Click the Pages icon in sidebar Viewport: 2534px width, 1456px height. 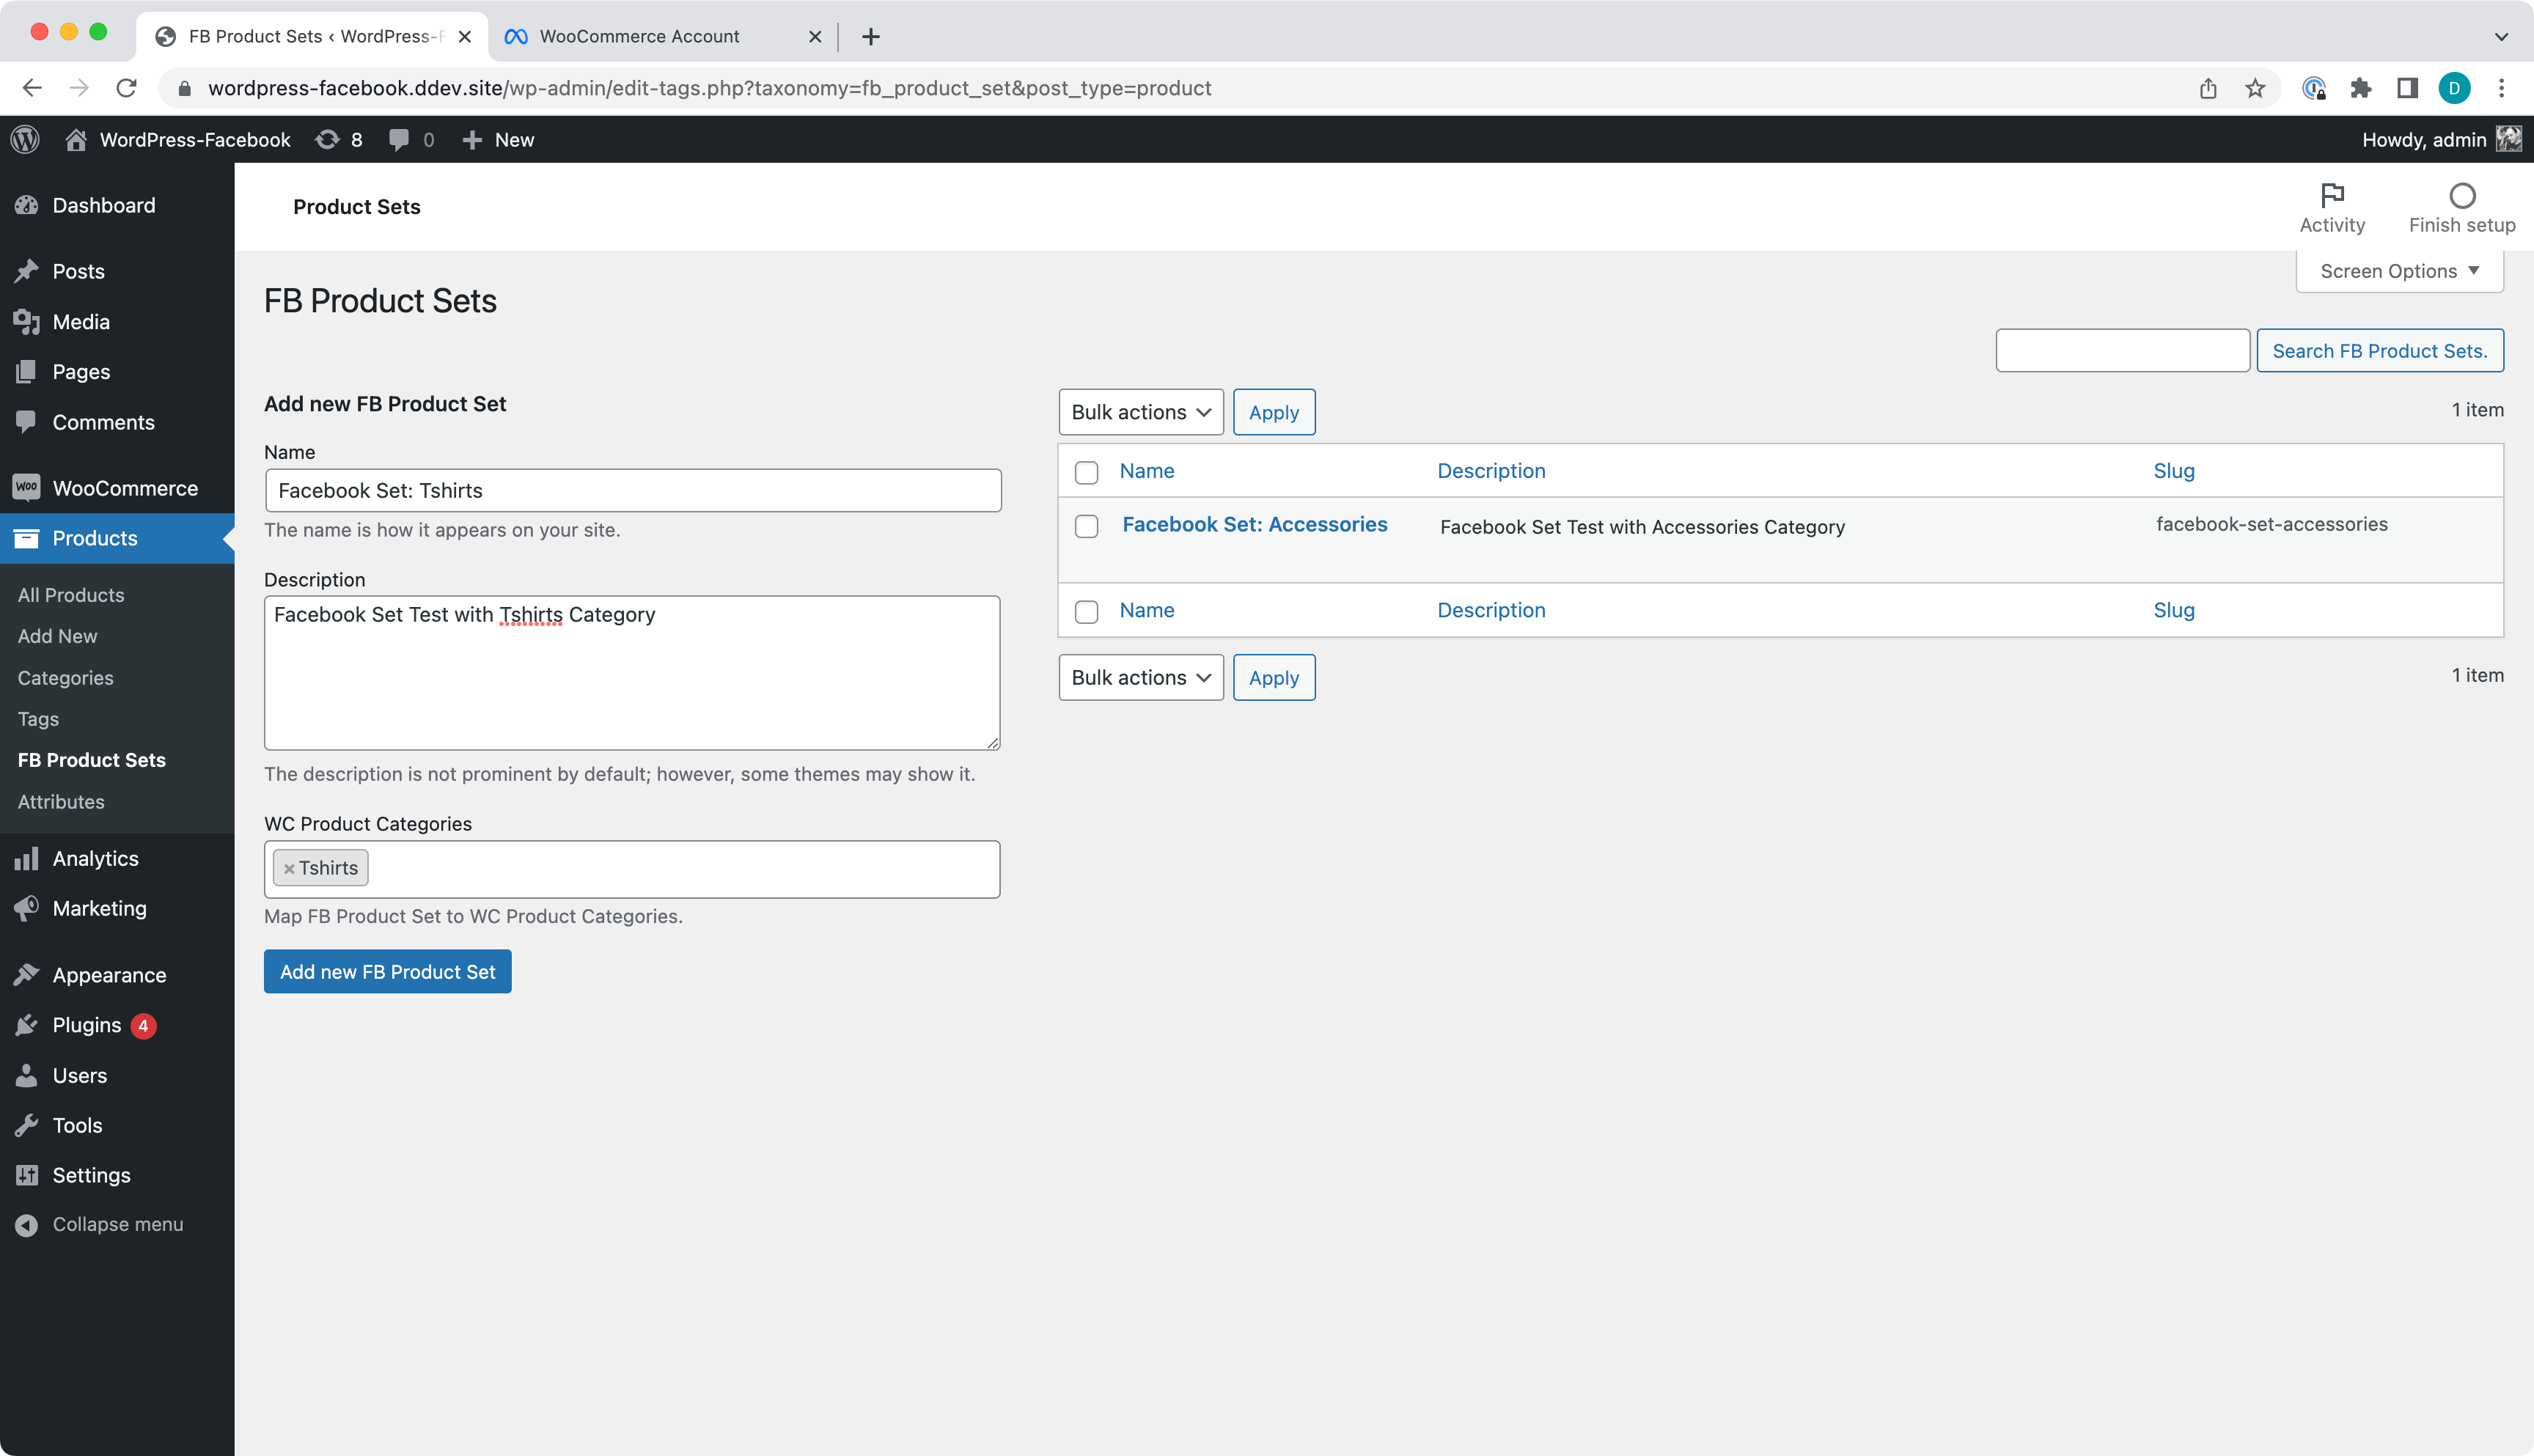pyautogui.click(x=27, y=371)
